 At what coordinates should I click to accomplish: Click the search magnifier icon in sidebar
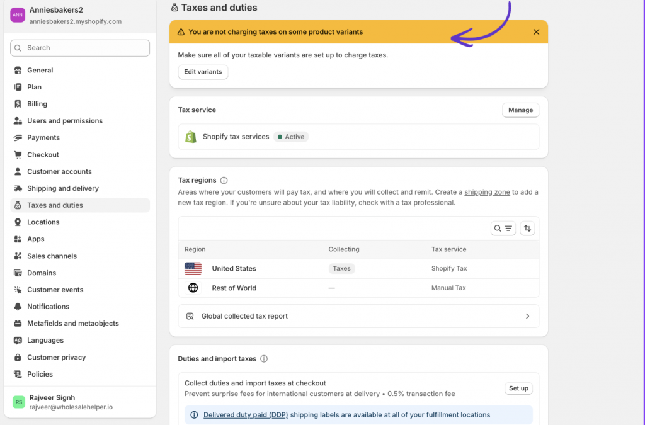(18, 48)
